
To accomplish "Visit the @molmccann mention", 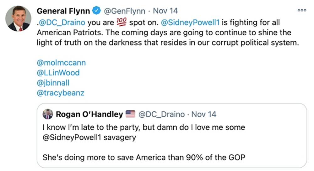I will pos(61,63).
